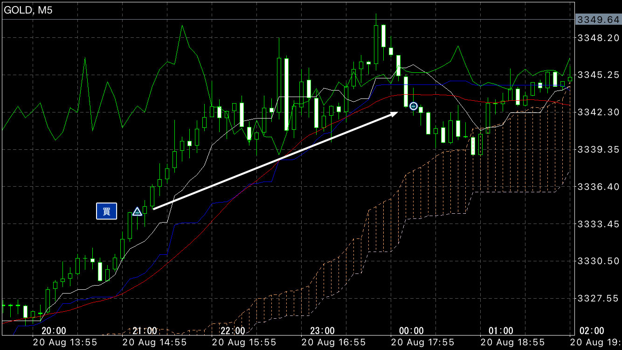Image resolution: width=622 pixels, height=350 pixels.
Task: Click the 3339.35 price axis label
Action: pos(598,149)
